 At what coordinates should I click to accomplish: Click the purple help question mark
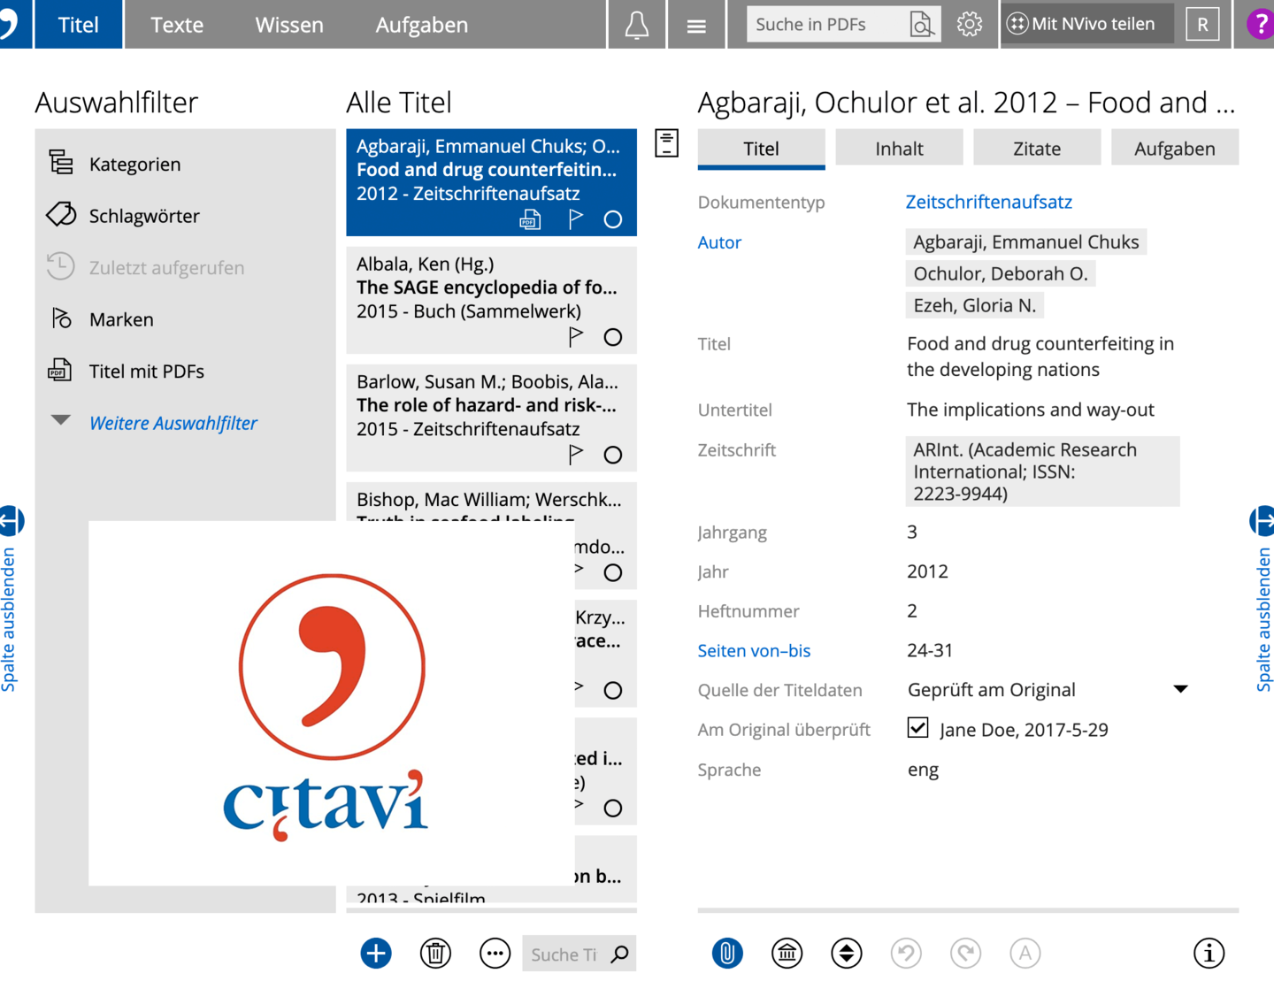tap(1259, 24)
